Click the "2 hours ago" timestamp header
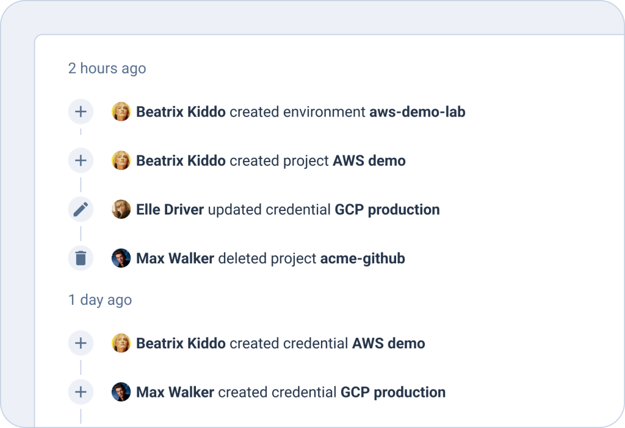The image size is (625, 428). click(107, 68)
